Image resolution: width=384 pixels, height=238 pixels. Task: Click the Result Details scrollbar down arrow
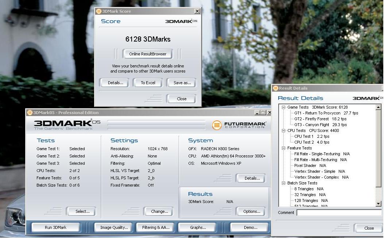pyautogui.click(x=379, y=204)
